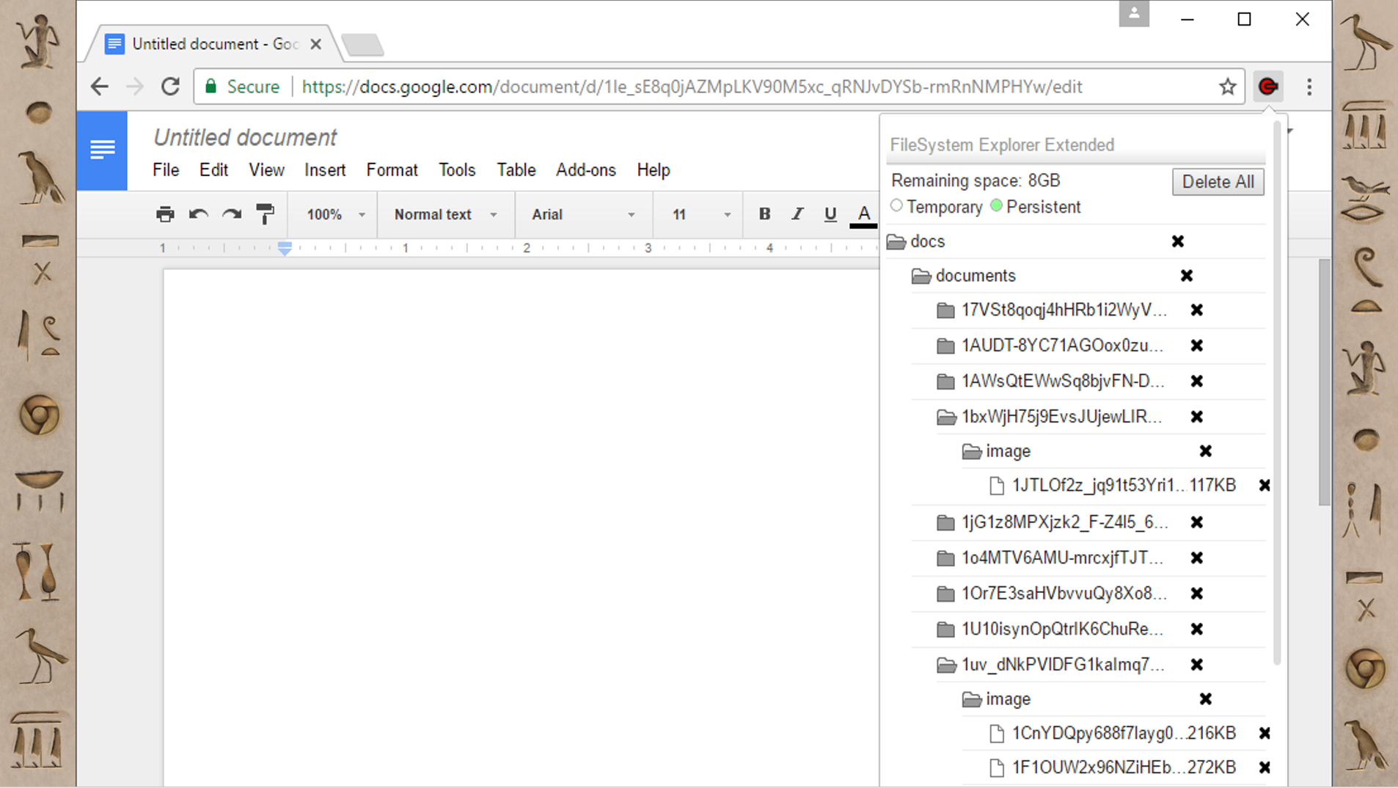1398x788 pixels.
Task: Delete the docs folder with its X
Action: [x=1178, y=241]
